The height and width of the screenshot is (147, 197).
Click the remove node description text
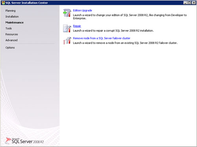click(x=125, y=43)
